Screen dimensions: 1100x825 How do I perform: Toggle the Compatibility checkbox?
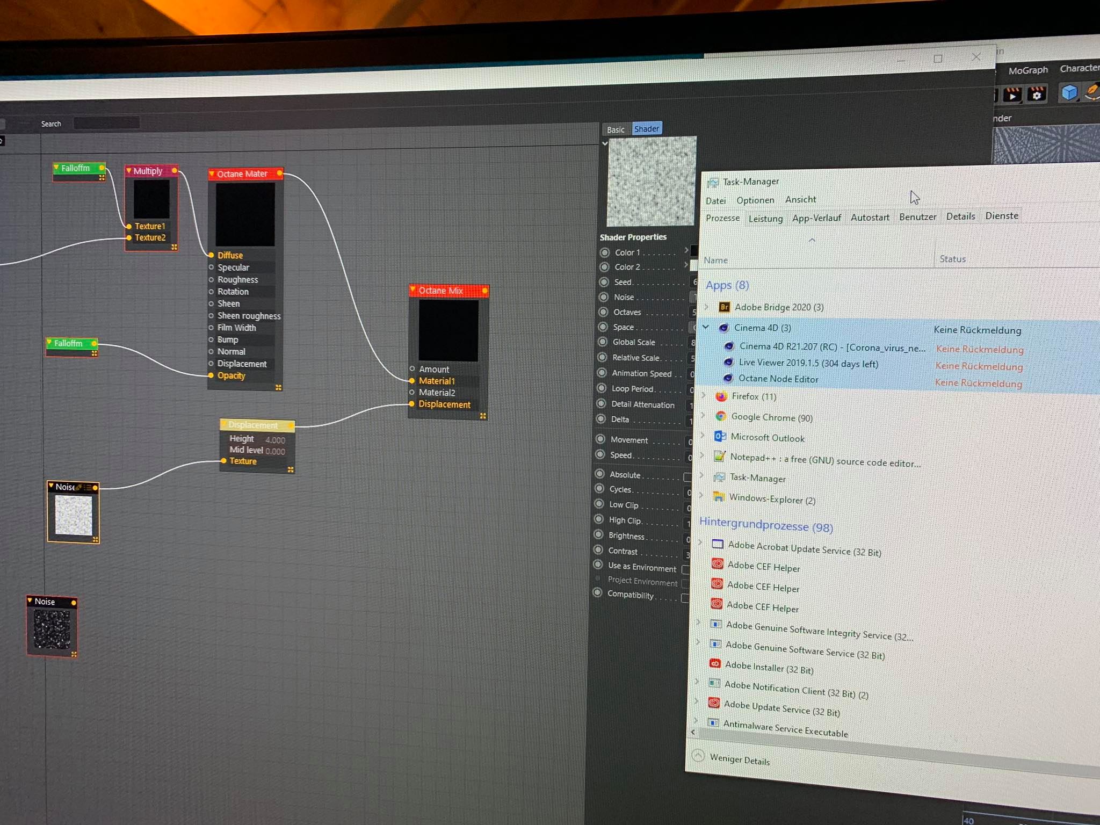coord(684,598)
